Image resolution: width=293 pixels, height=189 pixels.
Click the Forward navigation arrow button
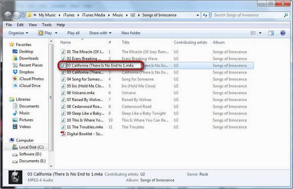(17, 15)
